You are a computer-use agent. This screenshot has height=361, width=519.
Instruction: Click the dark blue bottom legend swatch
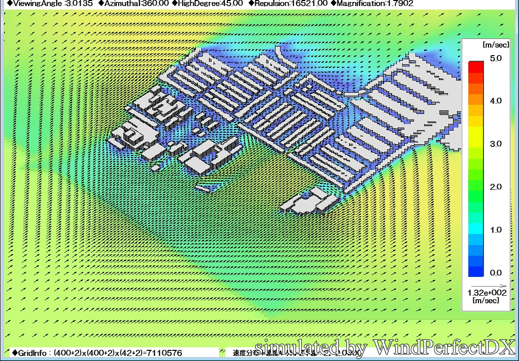click(475, 271)
